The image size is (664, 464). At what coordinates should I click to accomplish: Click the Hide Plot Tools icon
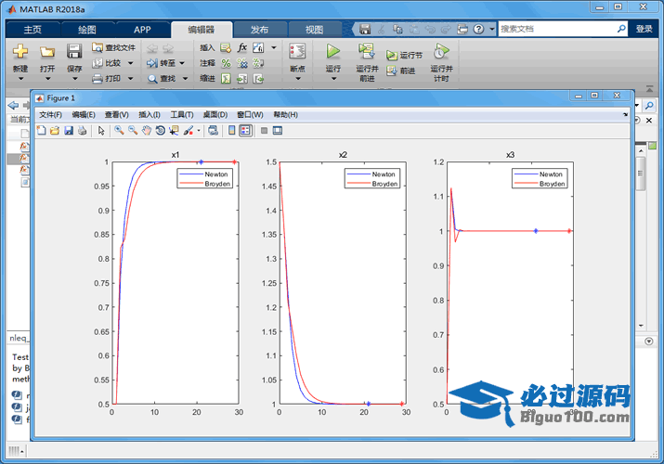click(265, 131)
